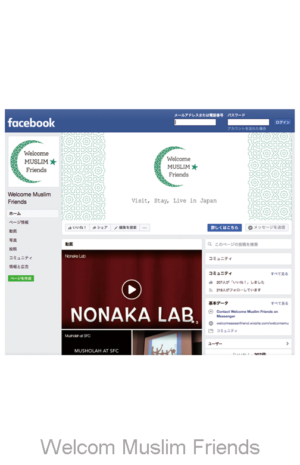The width and height of the screenshot is (300, 465).
Task: Click the 詳しくはこちら blue button
Action: pos(224,227)
